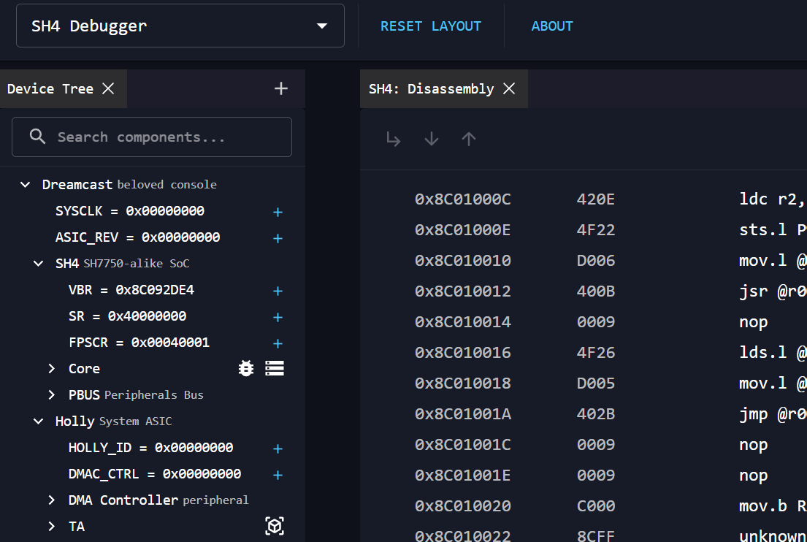Screen dimensions: 807x542
Task: Open the bug debugger icon on Core row
Action: (246, 369)
